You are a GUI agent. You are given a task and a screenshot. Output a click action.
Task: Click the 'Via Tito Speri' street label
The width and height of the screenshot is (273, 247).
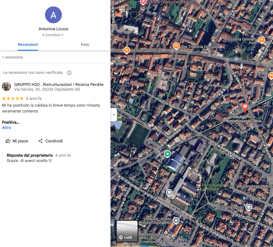pyautogui.click(x=166, y=103)
